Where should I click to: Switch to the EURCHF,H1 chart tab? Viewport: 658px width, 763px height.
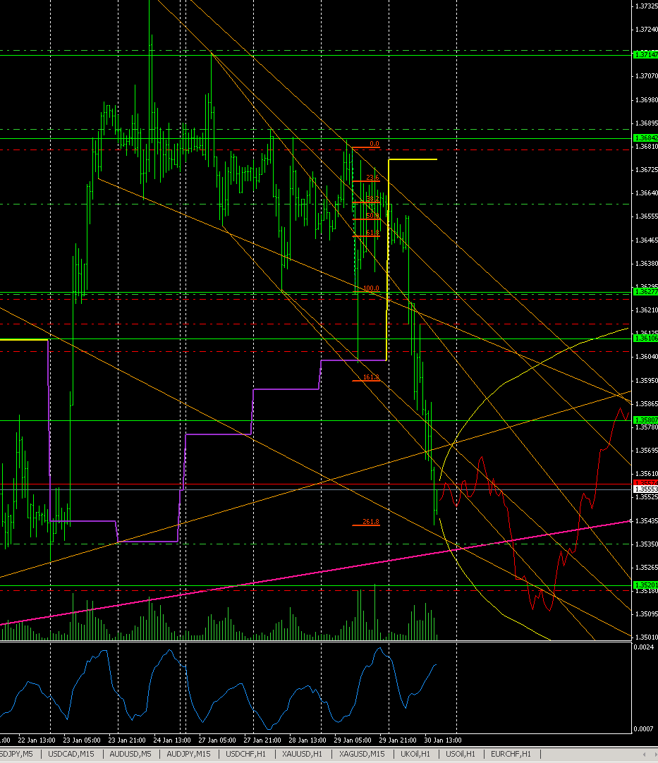click(x=510, y=754)
